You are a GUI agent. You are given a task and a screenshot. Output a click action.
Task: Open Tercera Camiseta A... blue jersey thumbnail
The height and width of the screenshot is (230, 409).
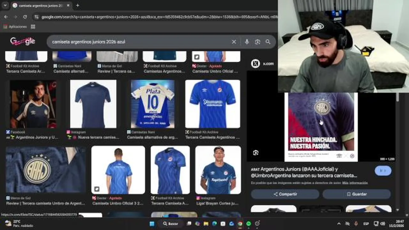(170, 170)
